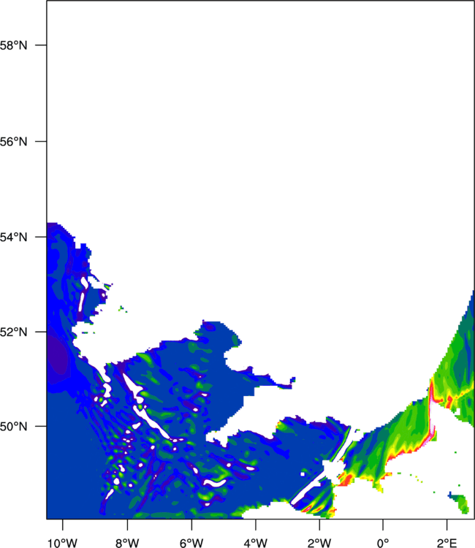Viewport: 475px width, 548px height.
Task: Click the 50°N latitude label
Action: (x=13, y=427)
